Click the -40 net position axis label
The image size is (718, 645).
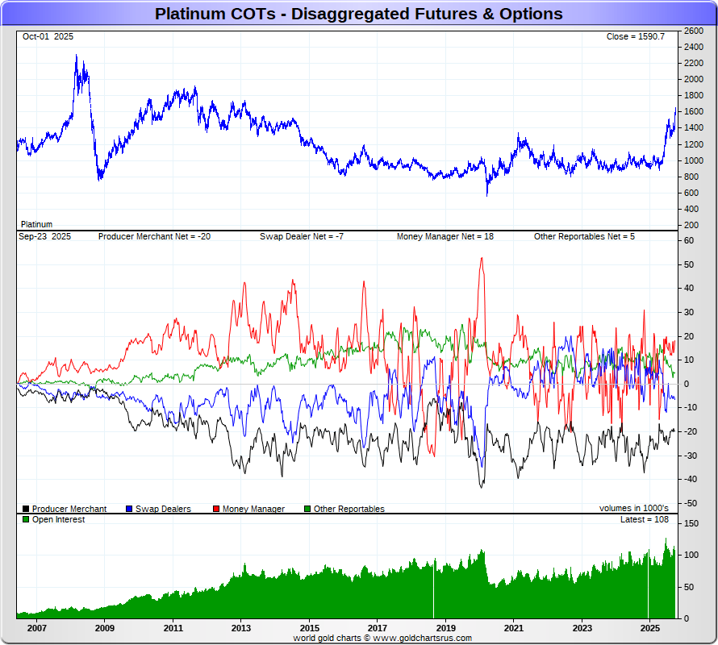click(x=690, y=479)
